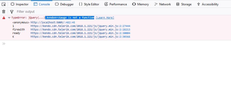Open the Network tab

coord(162,4)
